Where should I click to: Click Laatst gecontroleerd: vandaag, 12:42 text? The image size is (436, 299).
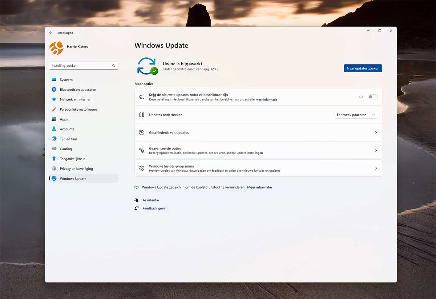click(190, 69)
